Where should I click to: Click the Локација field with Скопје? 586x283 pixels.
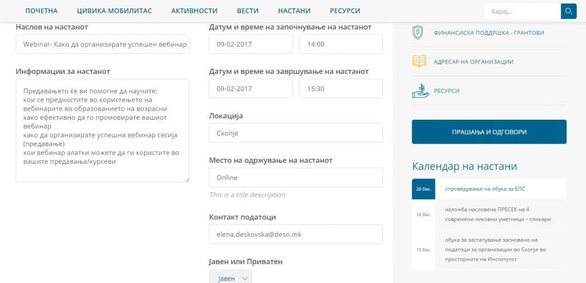(296, 133)
